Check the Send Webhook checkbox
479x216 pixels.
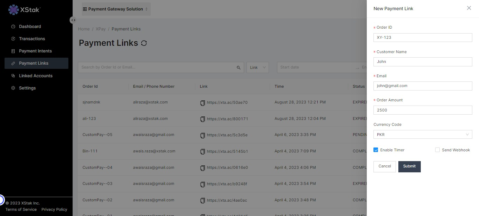[437, 150]
